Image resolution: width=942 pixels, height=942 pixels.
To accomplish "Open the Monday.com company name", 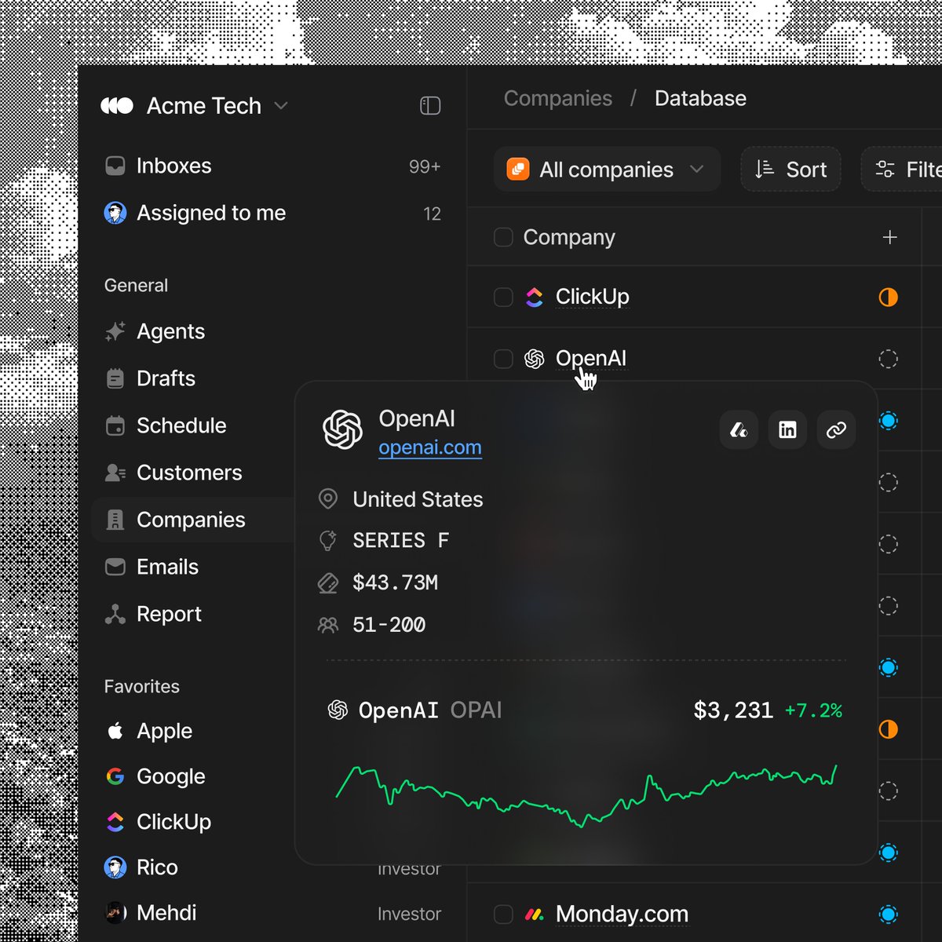I will (x=622, y=914).
